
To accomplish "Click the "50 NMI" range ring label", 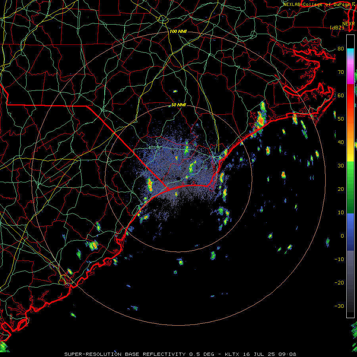I will tap(178, 105).
